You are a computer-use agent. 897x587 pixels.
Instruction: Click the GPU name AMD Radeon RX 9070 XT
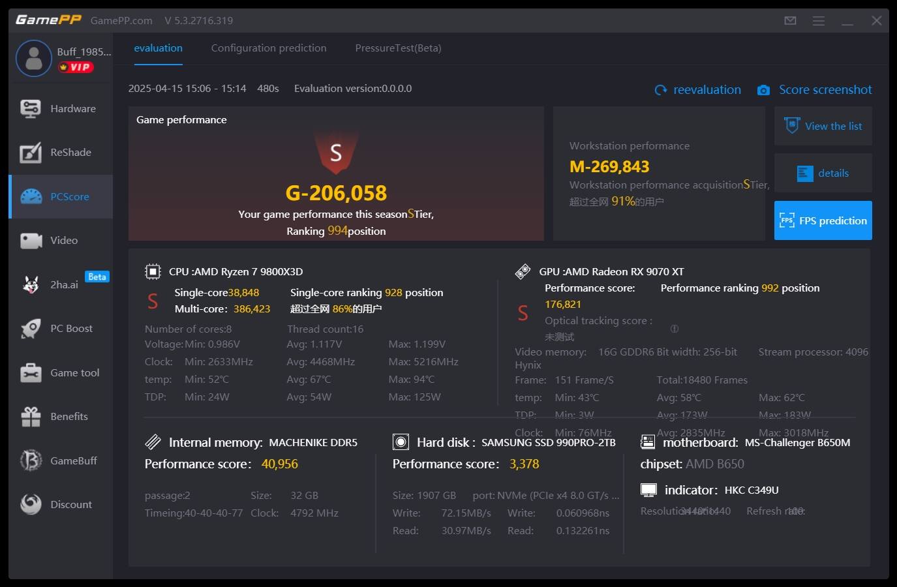pyautogui.click(x=624, y=272)
